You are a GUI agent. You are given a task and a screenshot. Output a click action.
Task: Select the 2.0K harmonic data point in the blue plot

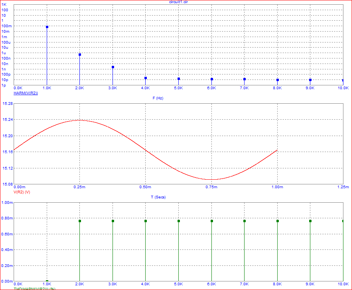(x=80, y=55)
